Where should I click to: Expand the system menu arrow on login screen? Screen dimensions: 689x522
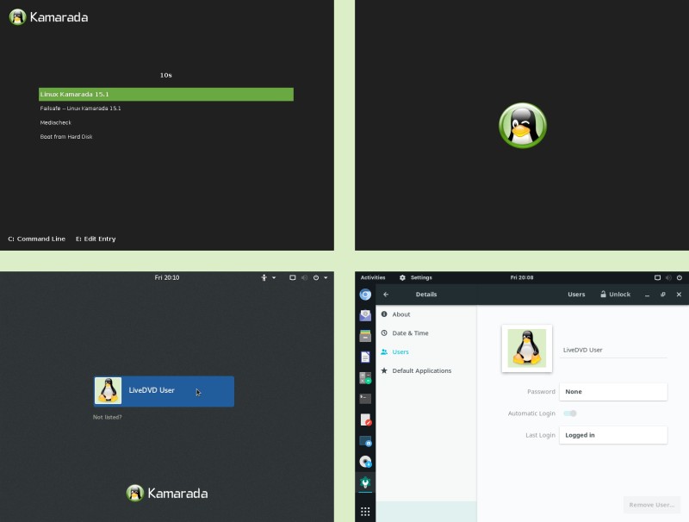(326, 277)
